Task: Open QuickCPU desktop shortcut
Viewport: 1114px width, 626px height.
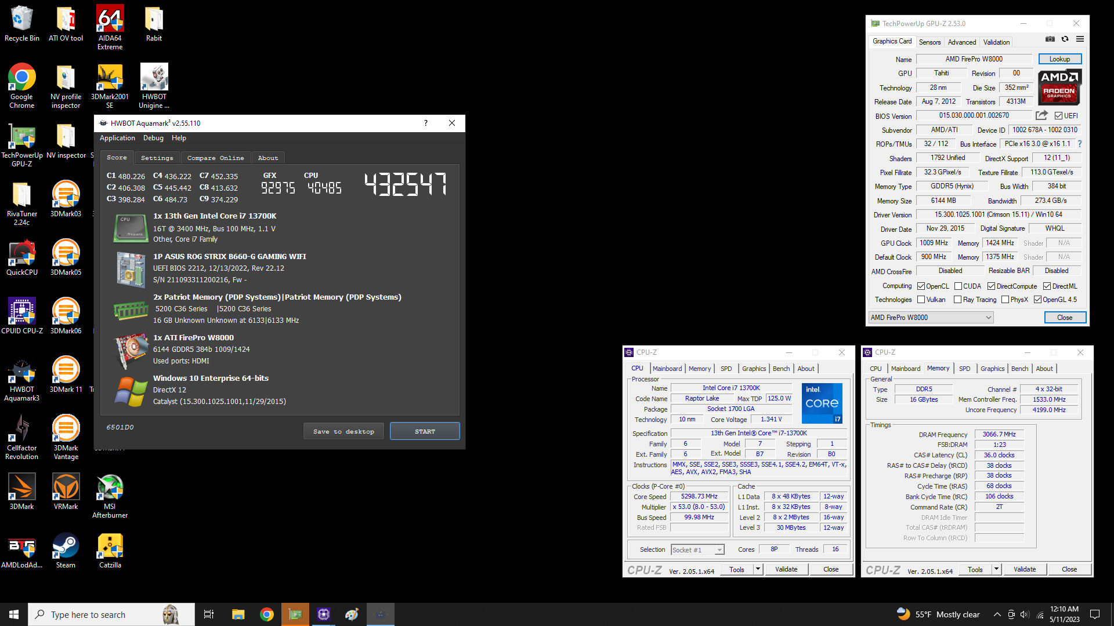Action: [x=22, y=257]
